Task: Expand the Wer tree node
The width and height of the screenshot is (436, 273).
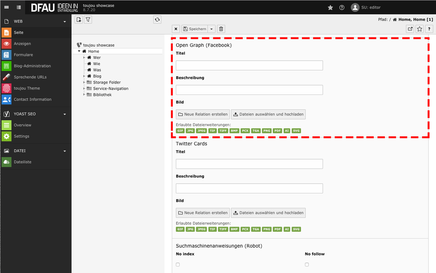Action: click(84, 57)
